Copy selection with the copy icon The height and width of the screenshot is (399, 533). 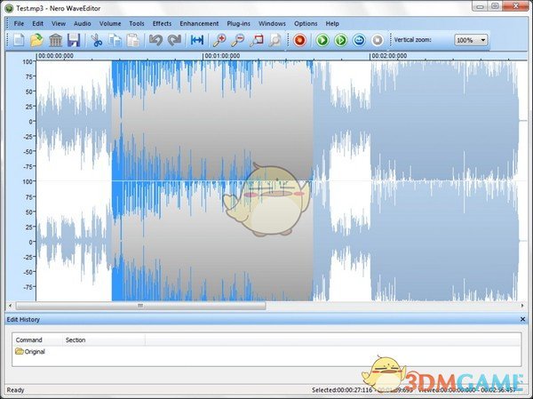click(x=115, y=40)
